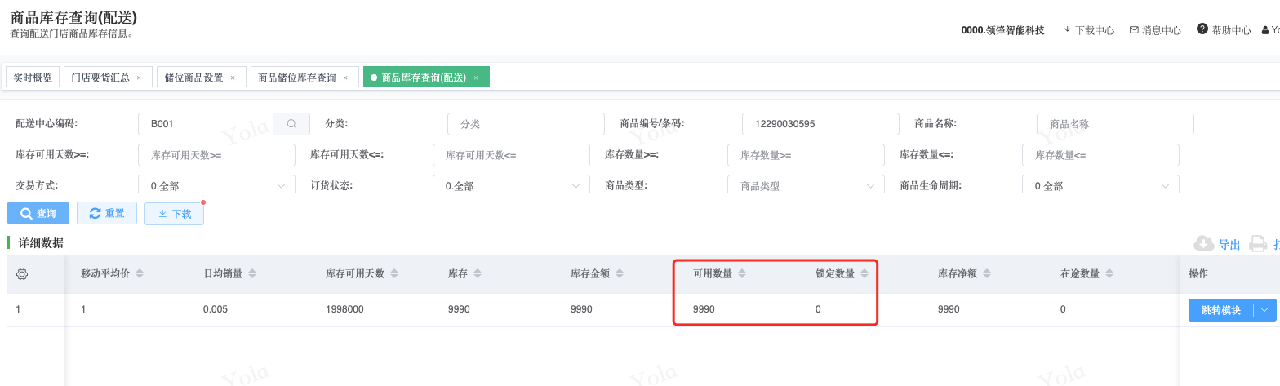Click the 9990 value under 库存金额
The image size is (1280, 386).
pyautogui.click(x=581, y=309)
